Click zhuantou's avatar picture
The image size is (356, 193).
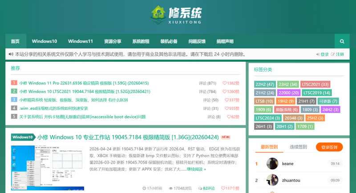[x=272, y=180]
